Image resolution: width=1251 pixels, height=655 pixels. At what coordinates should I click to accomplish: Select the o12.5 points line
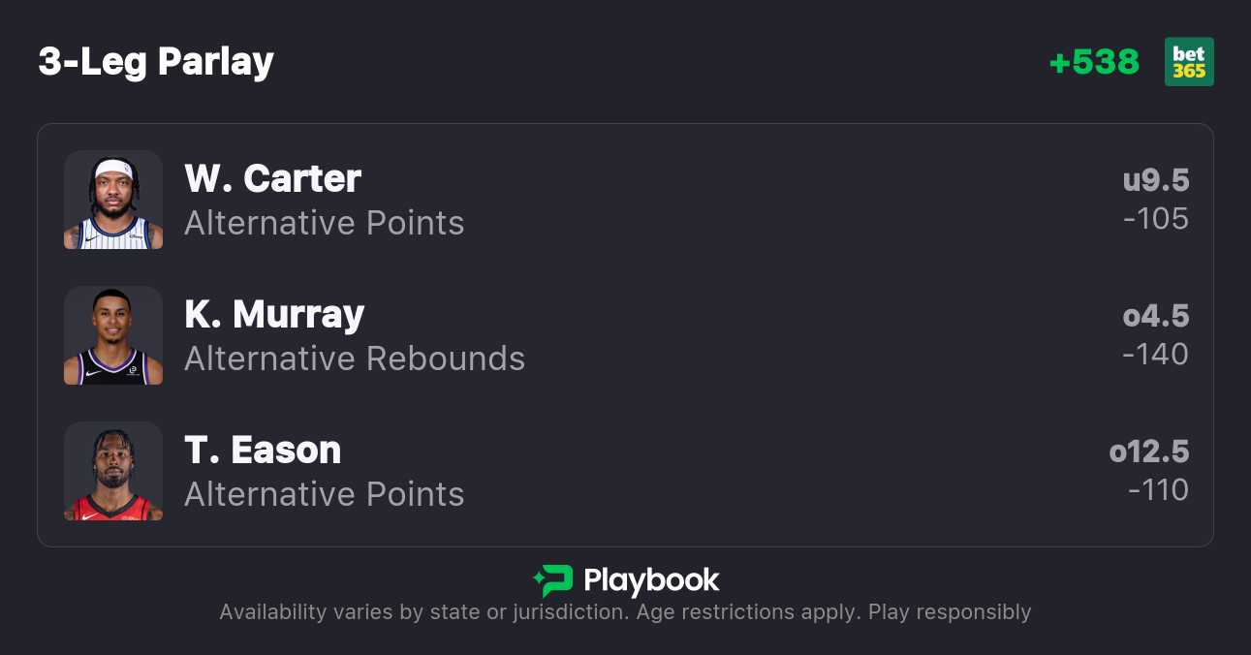coord(1149,452)
